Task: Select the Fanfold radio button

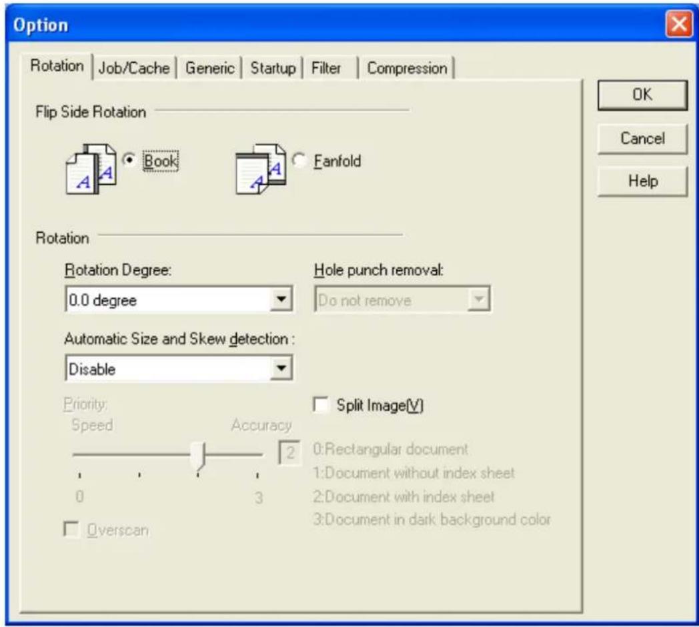Action: point(299,160)
